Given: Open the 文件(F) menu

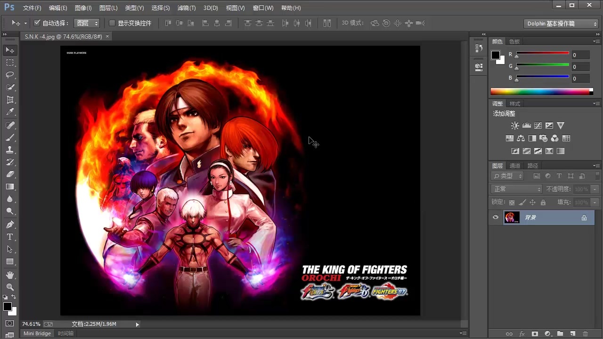Looking at the screenshot, I should pyautogui.click(x=32, y=8).
